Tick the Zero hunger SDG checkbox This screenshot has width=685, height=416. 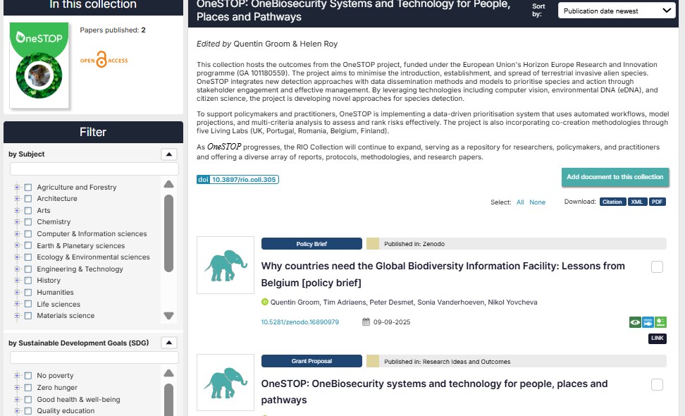pos(28,388)
